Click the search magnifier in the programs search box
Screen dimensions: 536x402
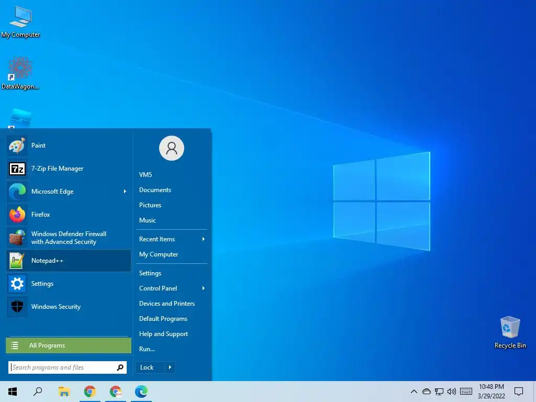120,367
